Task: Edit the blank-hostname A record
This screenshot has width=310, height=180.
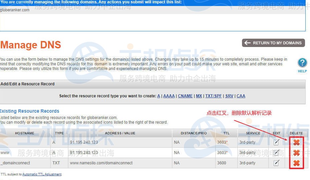Action: (276, 142)
